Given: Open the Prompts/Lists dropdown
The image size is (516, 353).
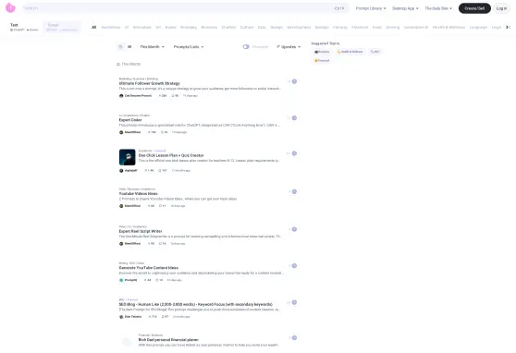Looking at the screenshot, I should pyautogui.click(x=189, y=47).
